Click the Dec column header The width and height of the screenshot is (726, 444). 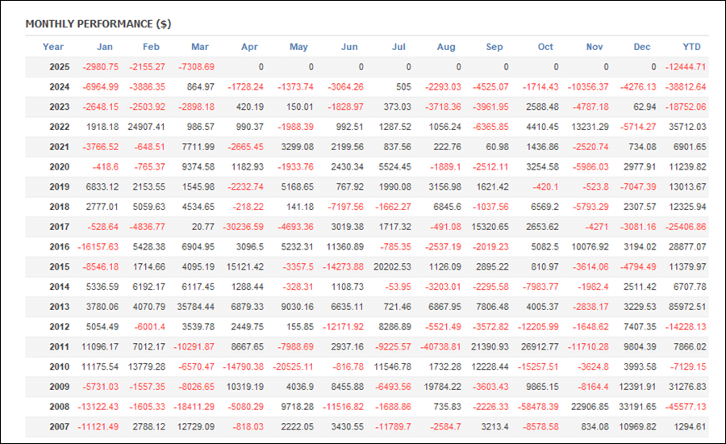[x=642, y=47]
